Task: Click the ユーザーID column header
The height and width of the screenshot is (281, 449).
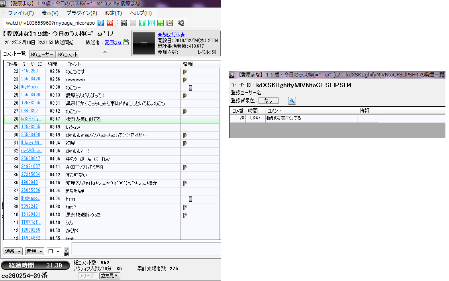Action: pyautogui.click(x=32, y=64)
